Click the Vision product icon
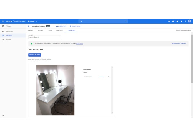Image resolution: width=193 pixels, height=137 pixels. pyautogui.click(x=3, y=26)
